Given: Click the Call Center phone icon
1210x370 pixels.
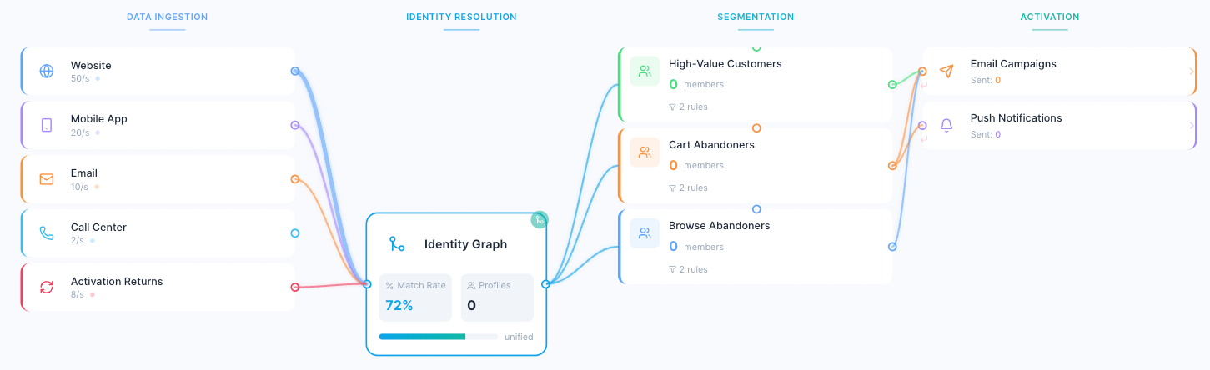Looking at the screenshot, I should coord(47,233).
